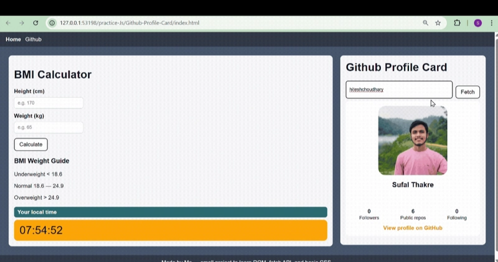The height and width of the screenshot is (262, 498).
Task: Reload the page with refresh icon
Action: 35,23
